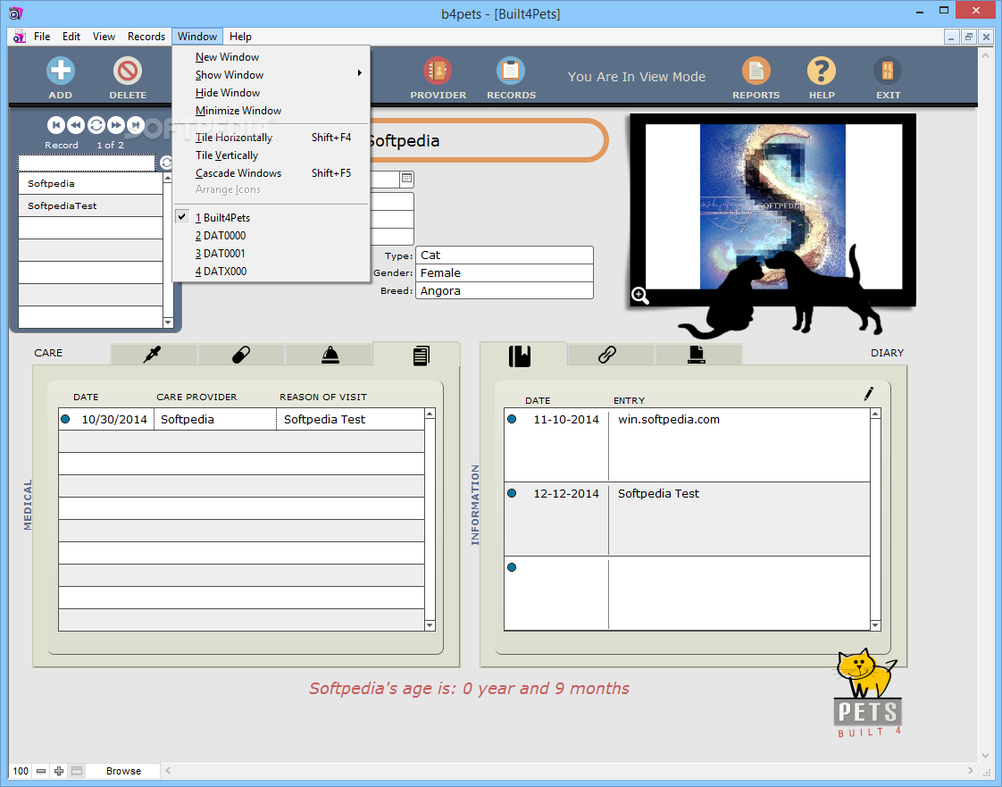Click the blue dot beside 11-10-2014 entry
The height and width of the screenshot is (787, 1002).
511,419
